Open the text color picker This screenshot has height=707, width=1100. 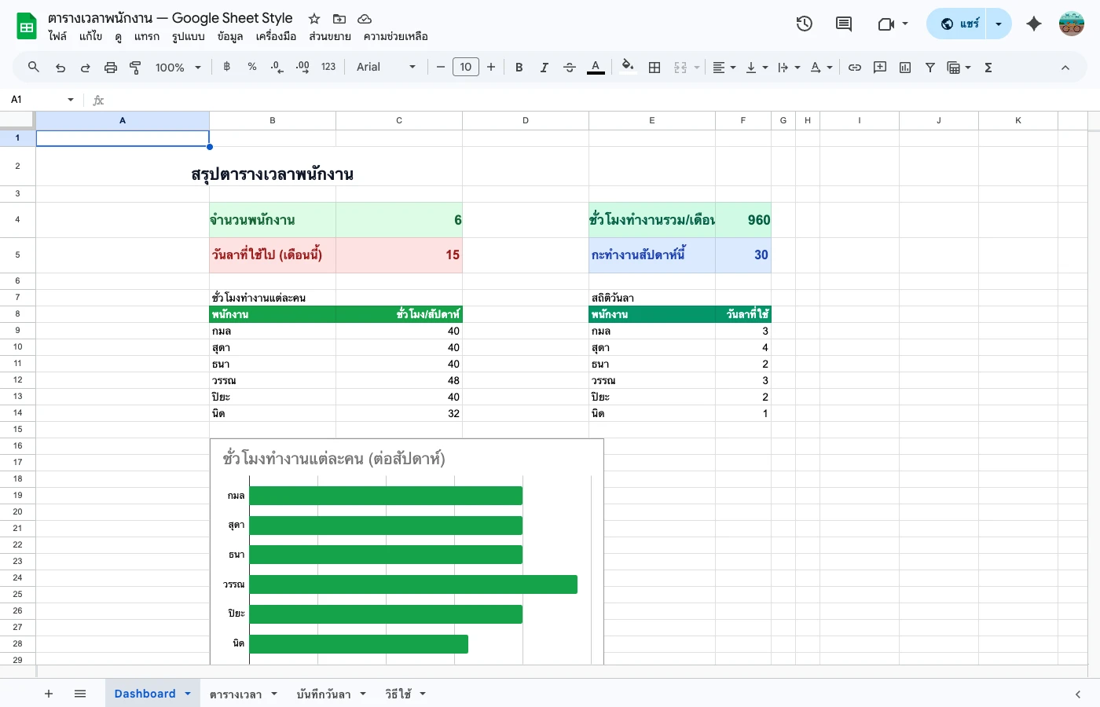(x=596, y=67)
